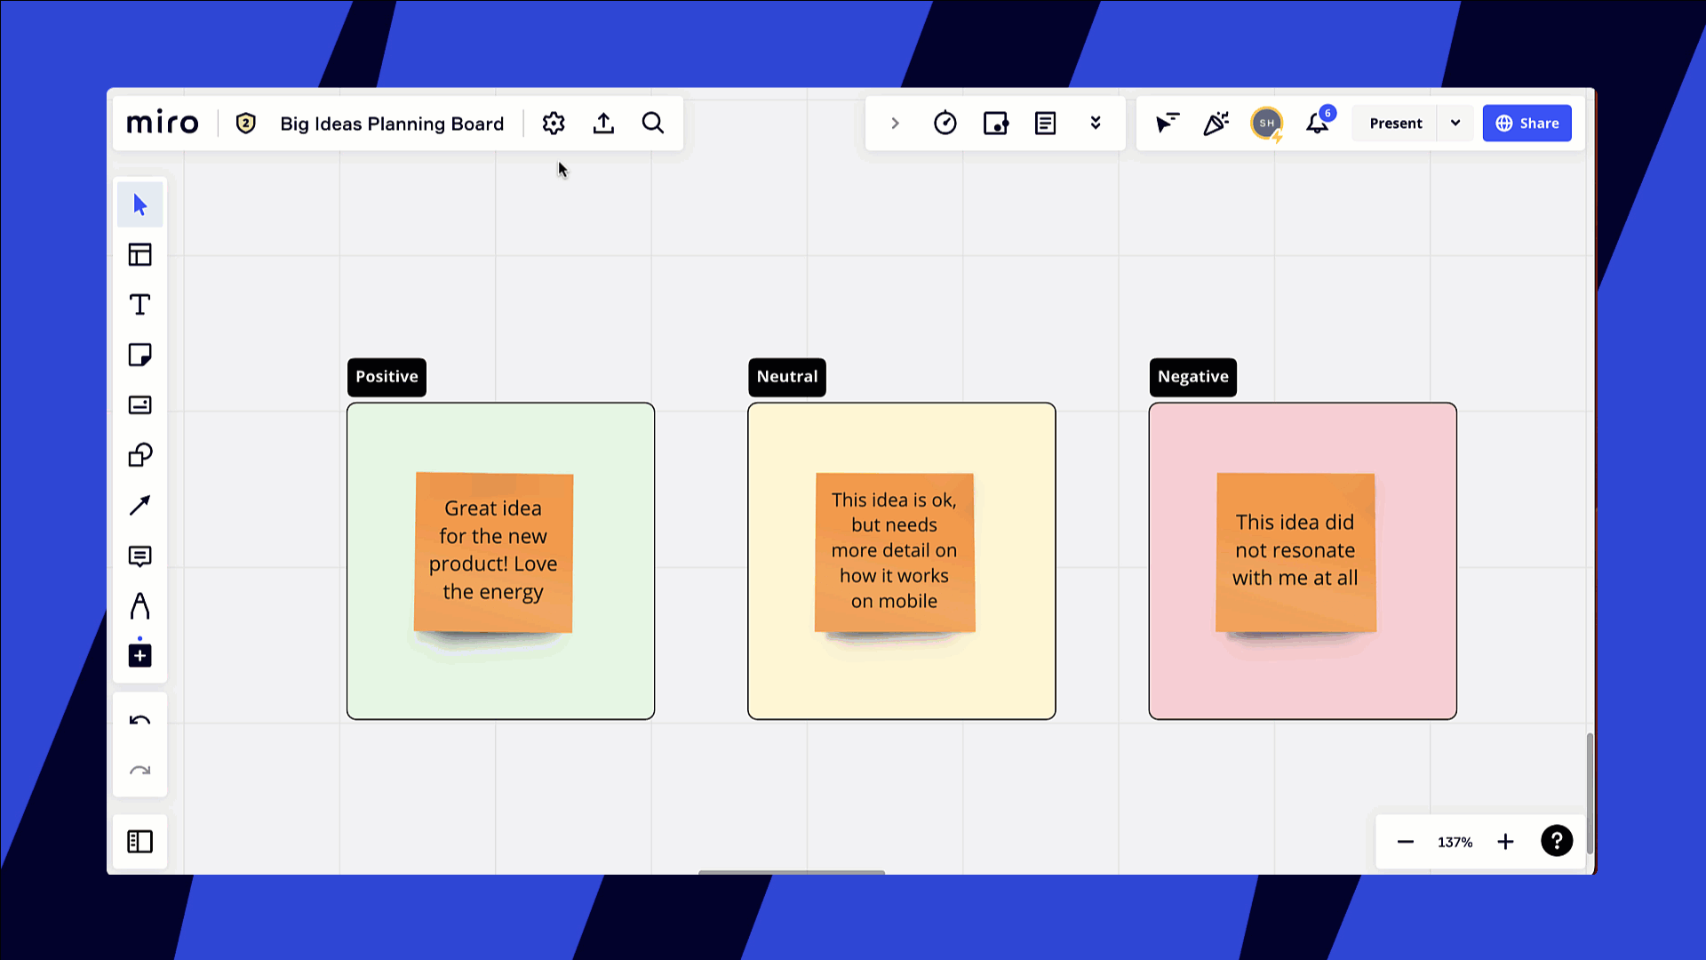
Task: Toggle cursor tracking visibility
Action: tap(1167, 123)
